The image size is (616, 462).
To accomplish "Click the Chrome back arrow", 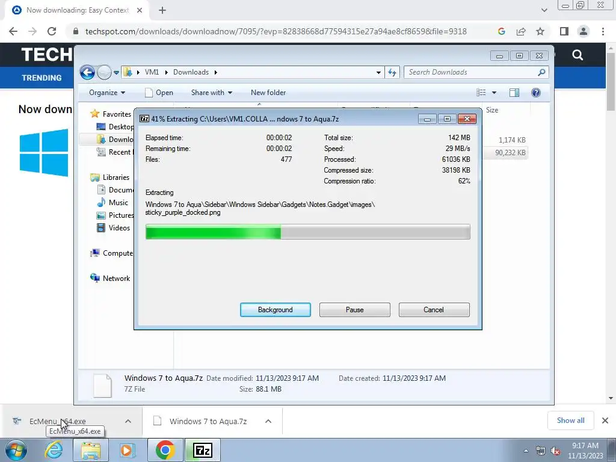I will (x=13, y=31).
